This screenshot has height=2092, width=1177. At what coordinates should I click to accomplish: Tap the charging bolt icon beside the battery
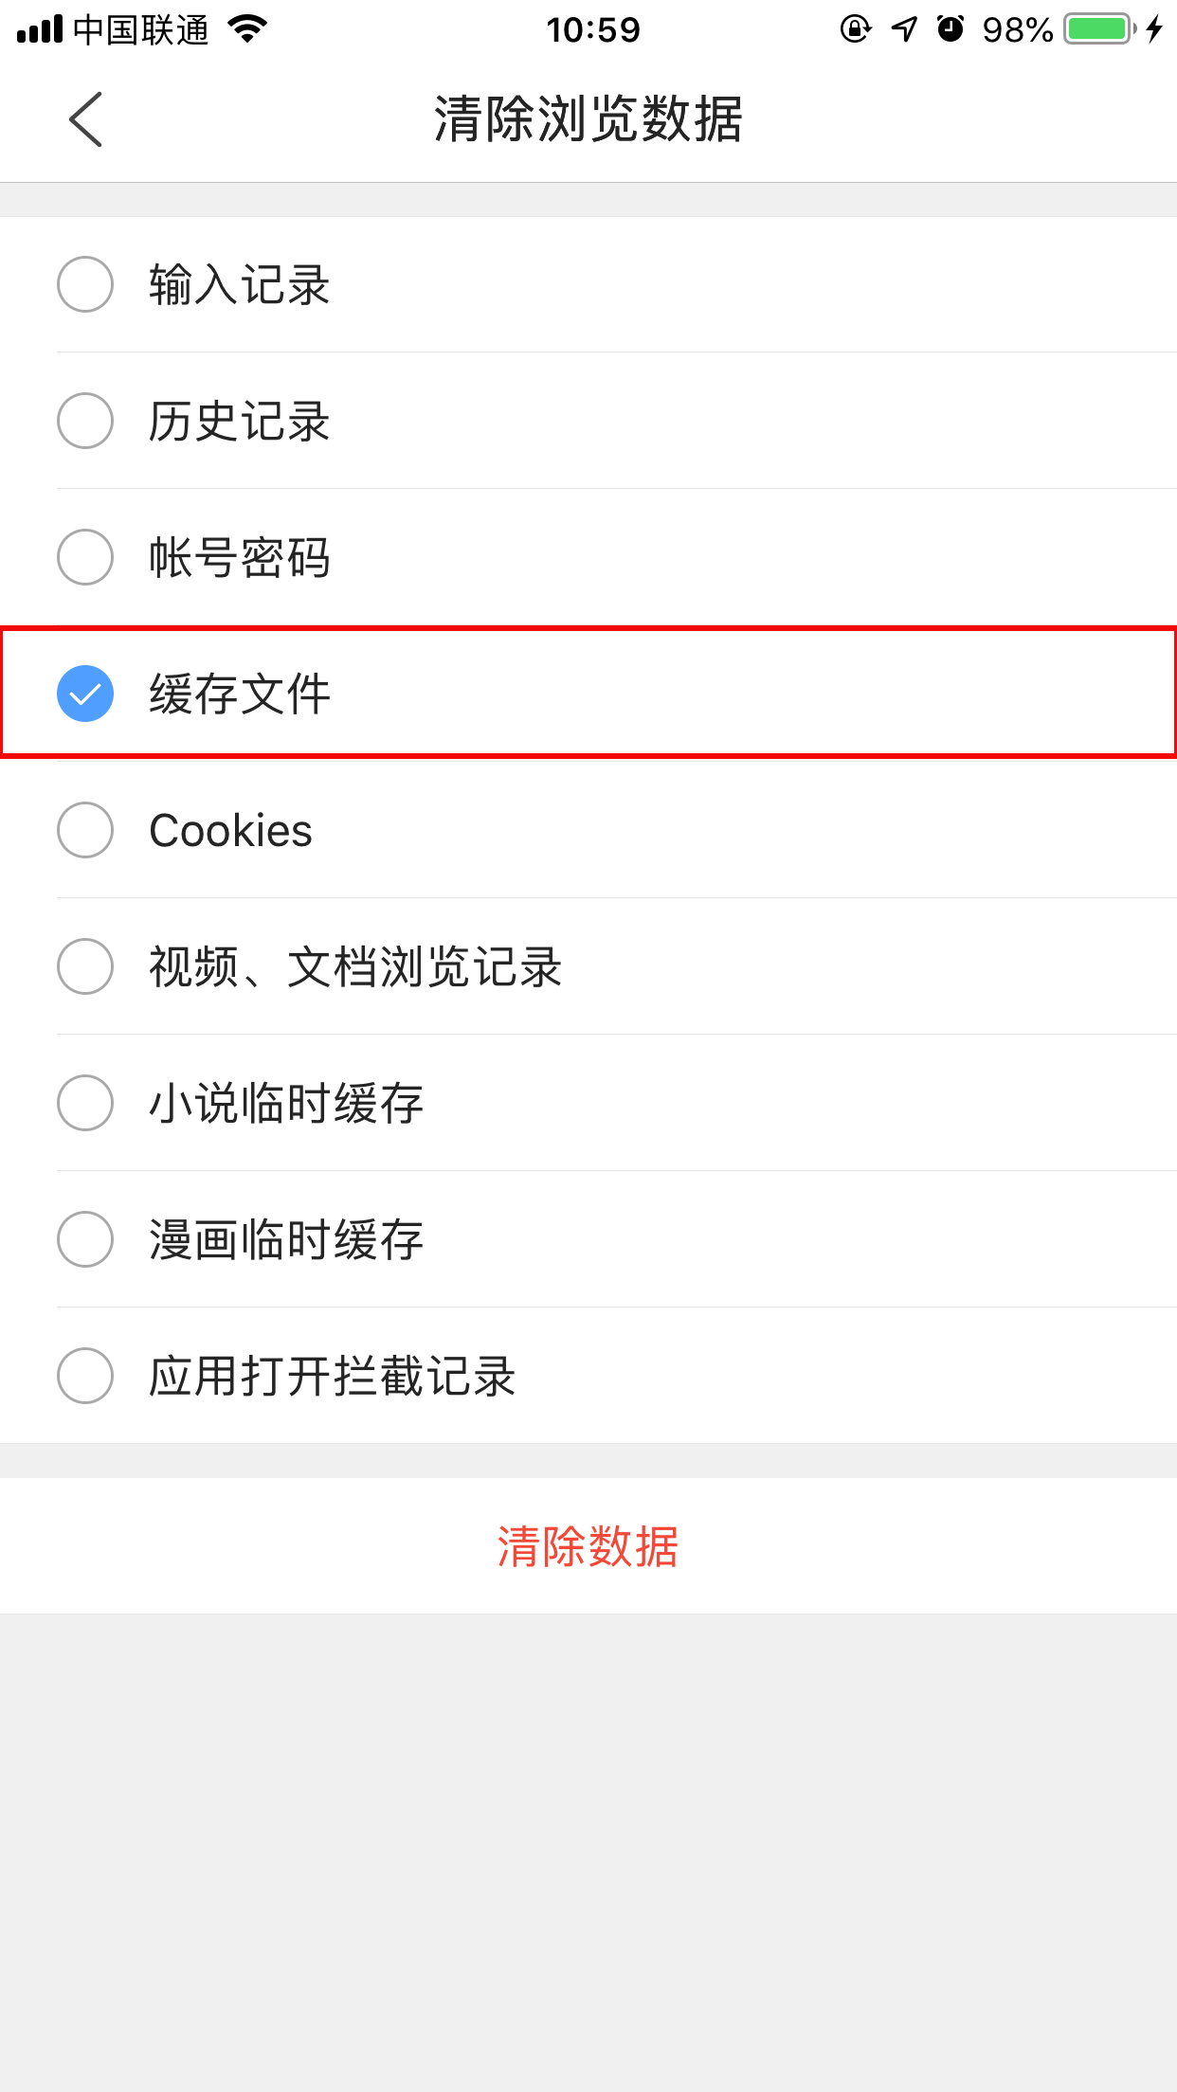tap(1154, 29)
